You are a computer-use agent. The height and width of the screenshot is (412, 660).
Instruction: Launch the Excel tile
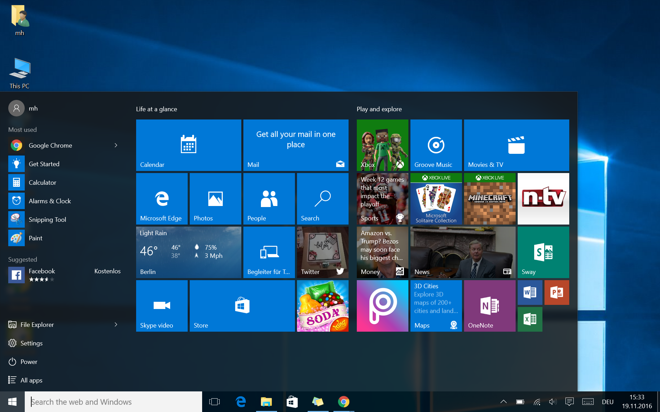530,319
